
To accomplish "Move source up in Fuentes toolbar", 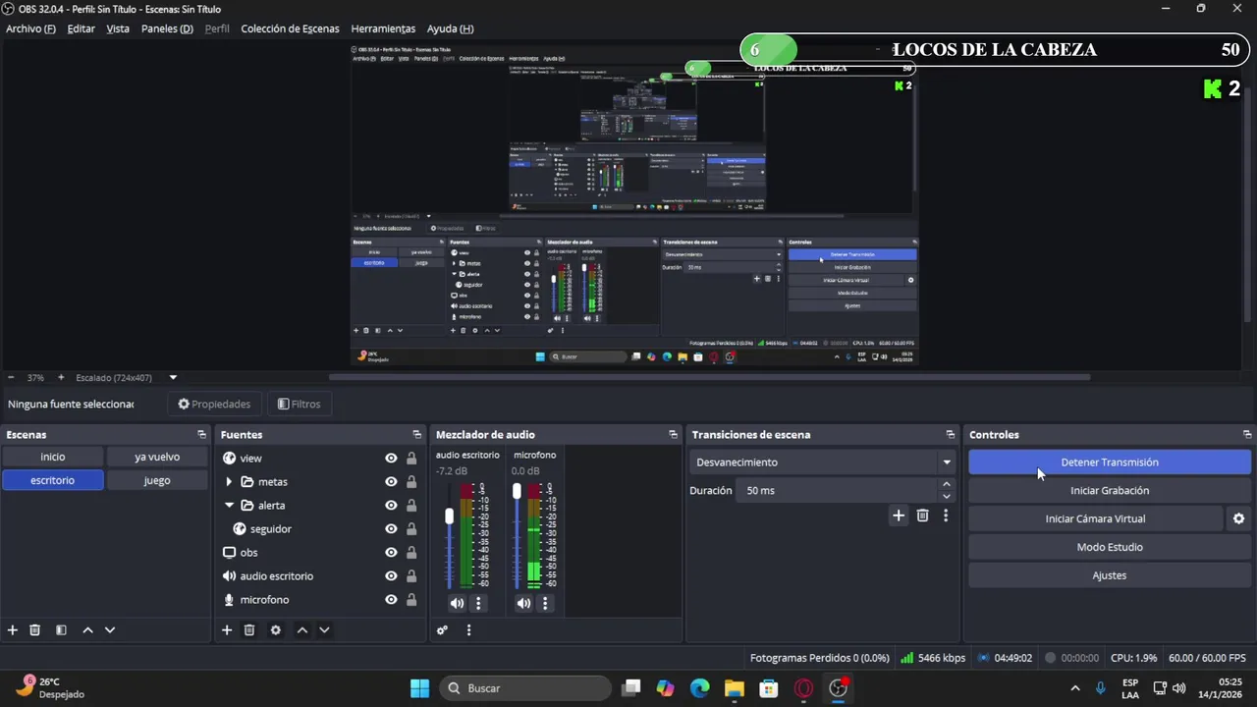I will pos(301,630).
